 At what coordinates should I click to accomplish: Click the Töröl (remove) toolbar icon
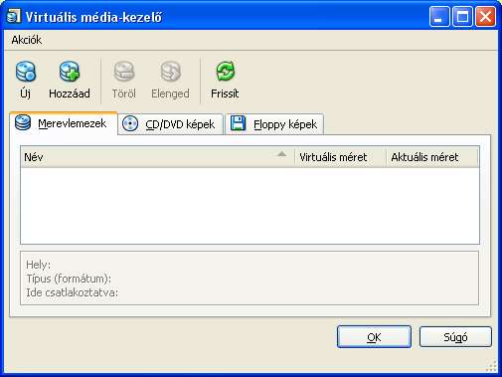pos(124,72)
